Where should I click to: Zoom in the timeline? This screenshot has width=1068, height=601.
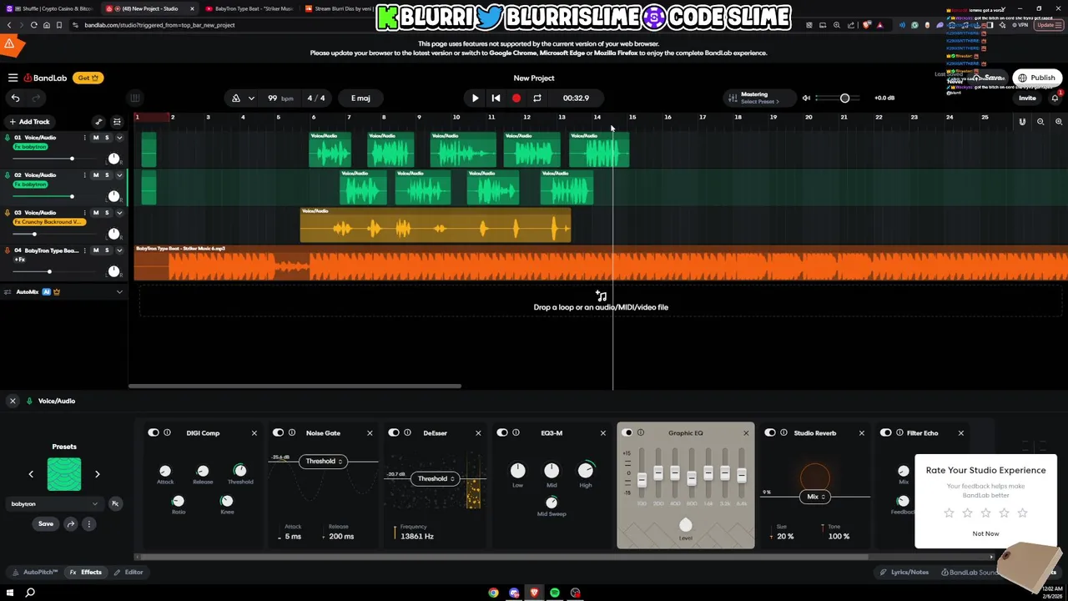click(1059, 122)
